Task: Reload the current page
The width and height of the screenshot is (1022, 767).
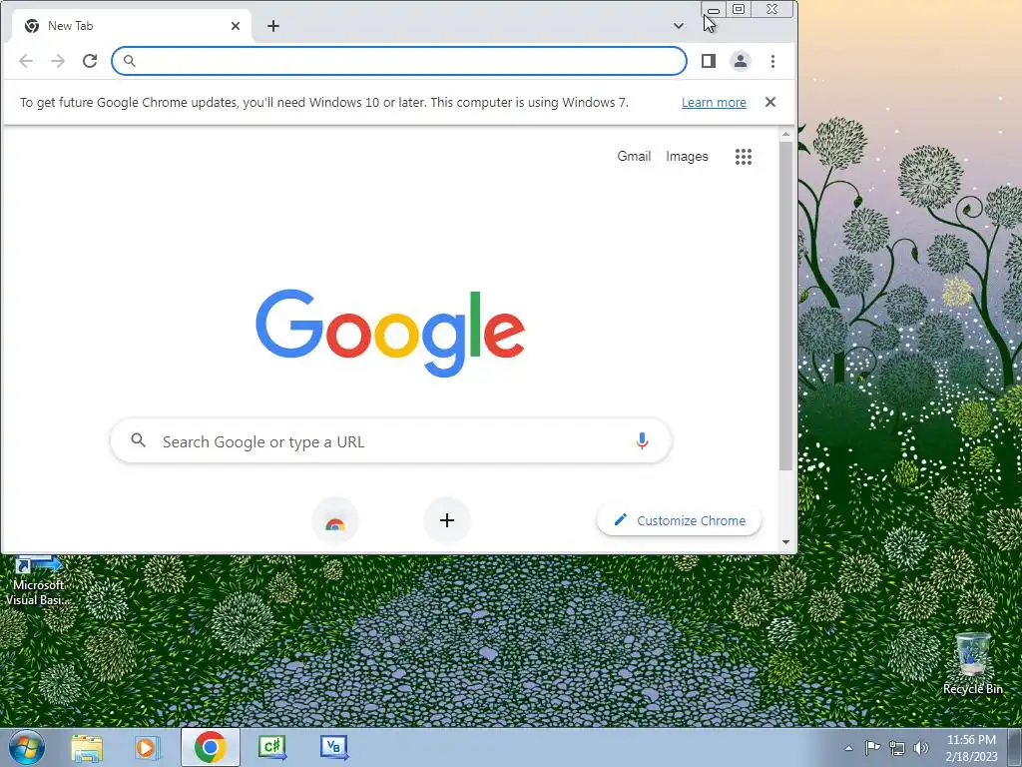Action: (x=90, y=61)
